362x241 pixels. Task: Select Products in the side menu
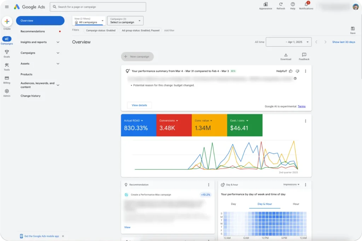coord(27,74)
